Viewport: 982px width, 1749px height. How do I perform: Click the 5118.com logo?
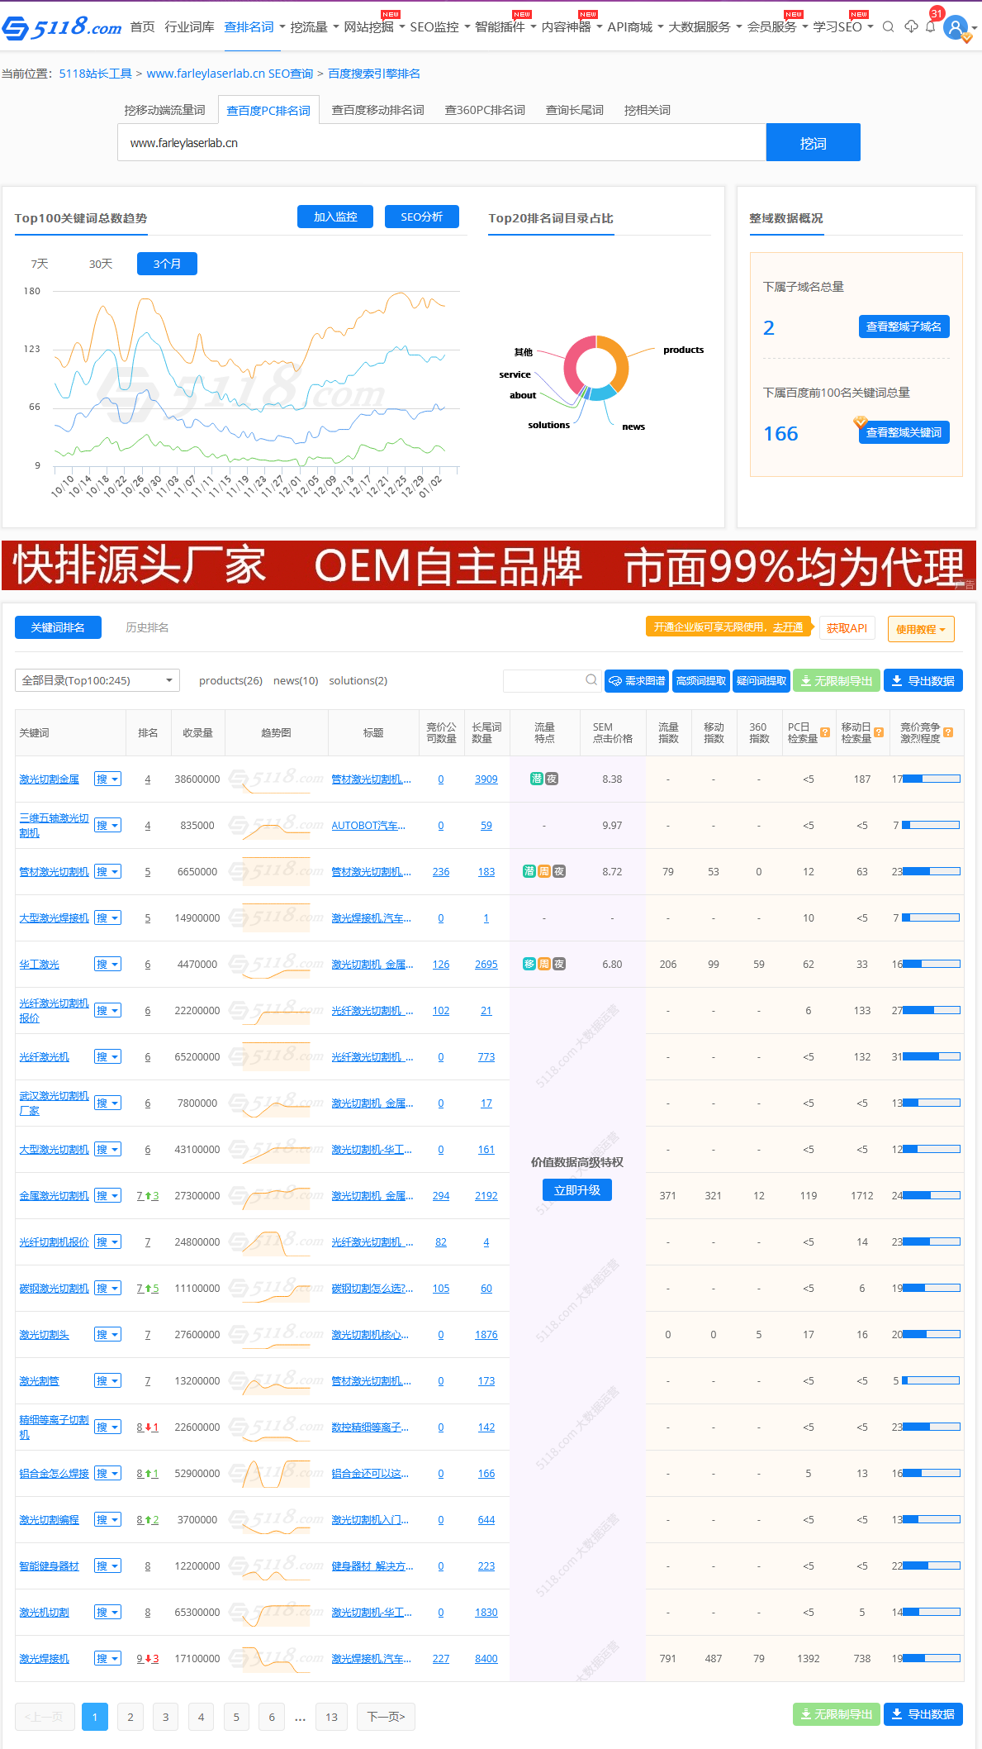(62, 27)
